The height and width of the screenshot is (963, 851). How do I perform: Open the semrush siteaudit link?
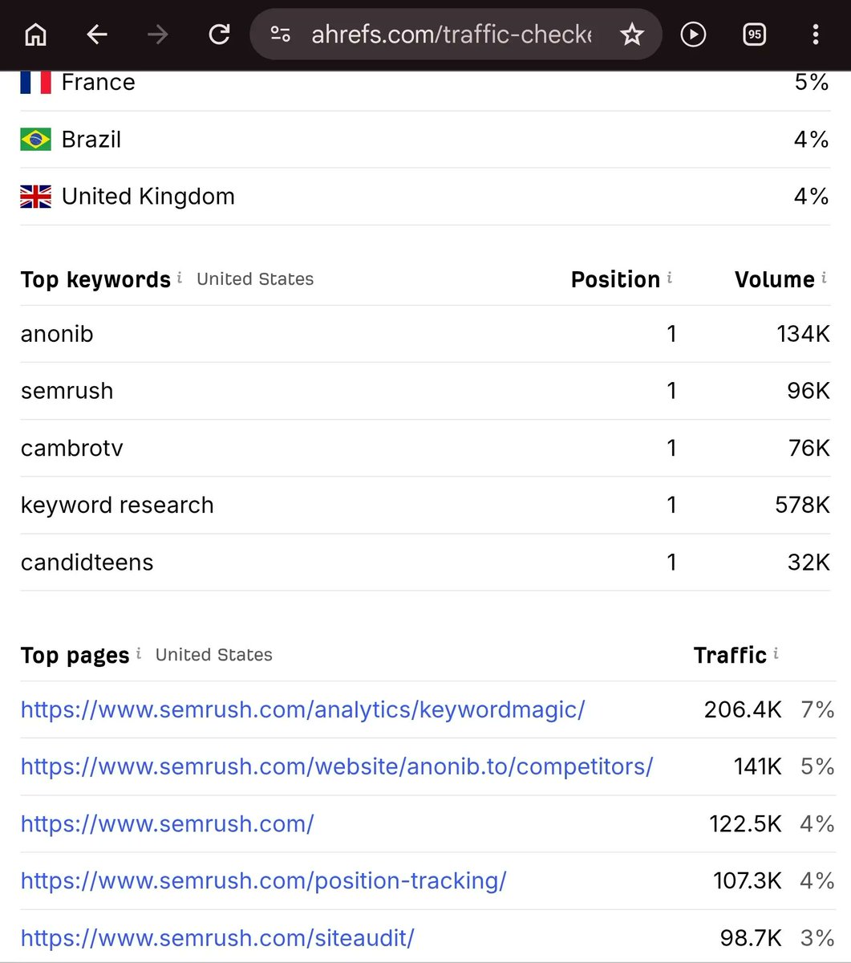(217, 937)
